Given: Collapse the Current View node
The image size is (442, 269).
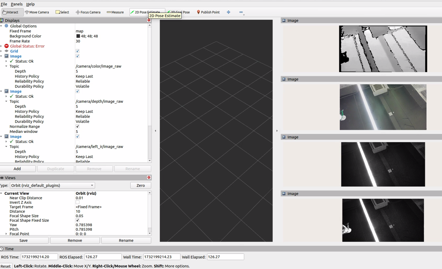Looking at the screenshot, I should [1, 193].
